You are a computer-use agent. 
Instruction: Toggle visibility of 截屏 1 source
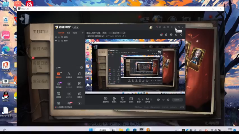(56, 41)
